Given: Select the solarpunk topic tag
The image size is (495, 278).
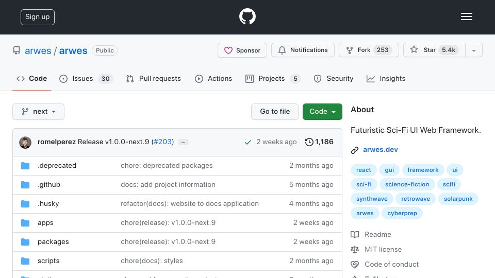Looking at the screenshot, I should click(458, 199).
